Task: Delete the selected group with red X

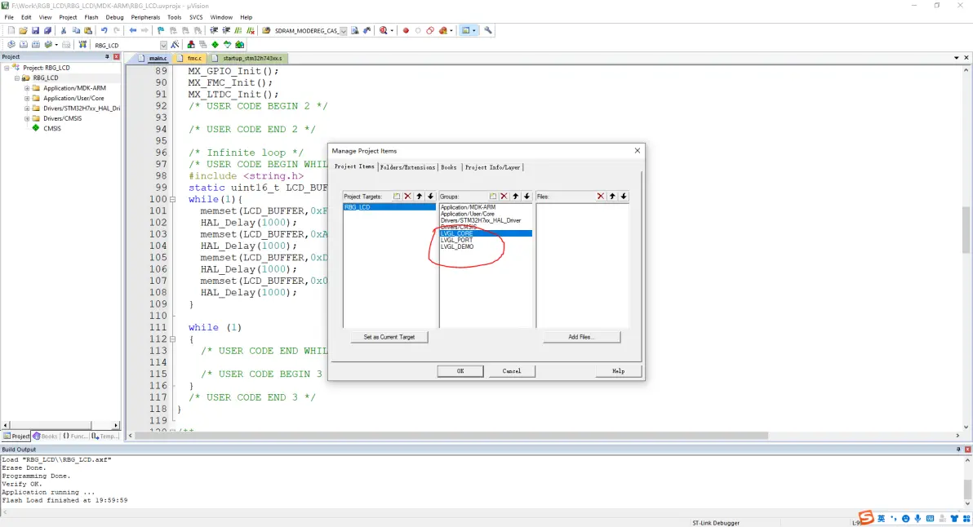Action: point(504,197)
